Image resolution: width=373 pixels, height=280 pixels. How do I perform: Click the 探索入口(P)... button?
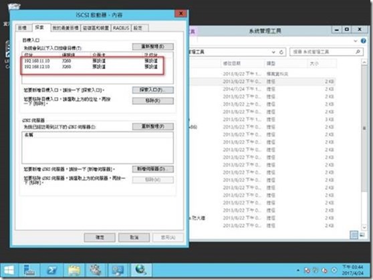[152, 90]
